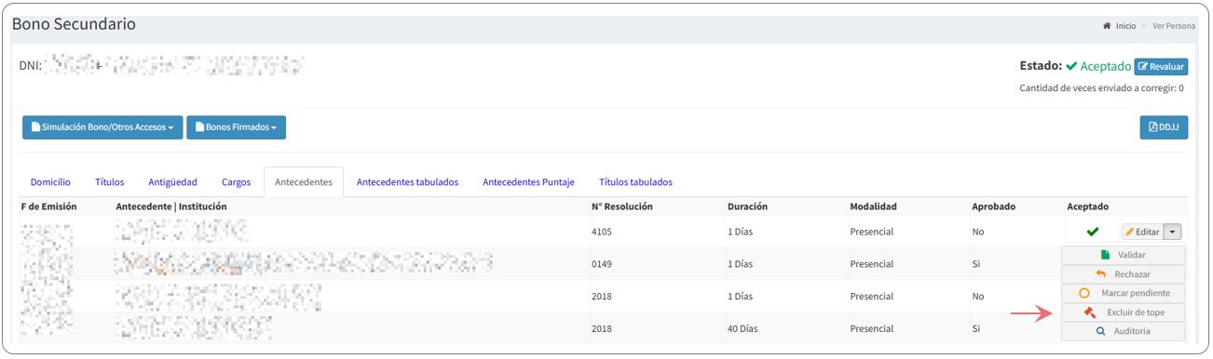Switch to the Domicilio tab
Viewport: 1213px width, 359px height.
[50, 182]
